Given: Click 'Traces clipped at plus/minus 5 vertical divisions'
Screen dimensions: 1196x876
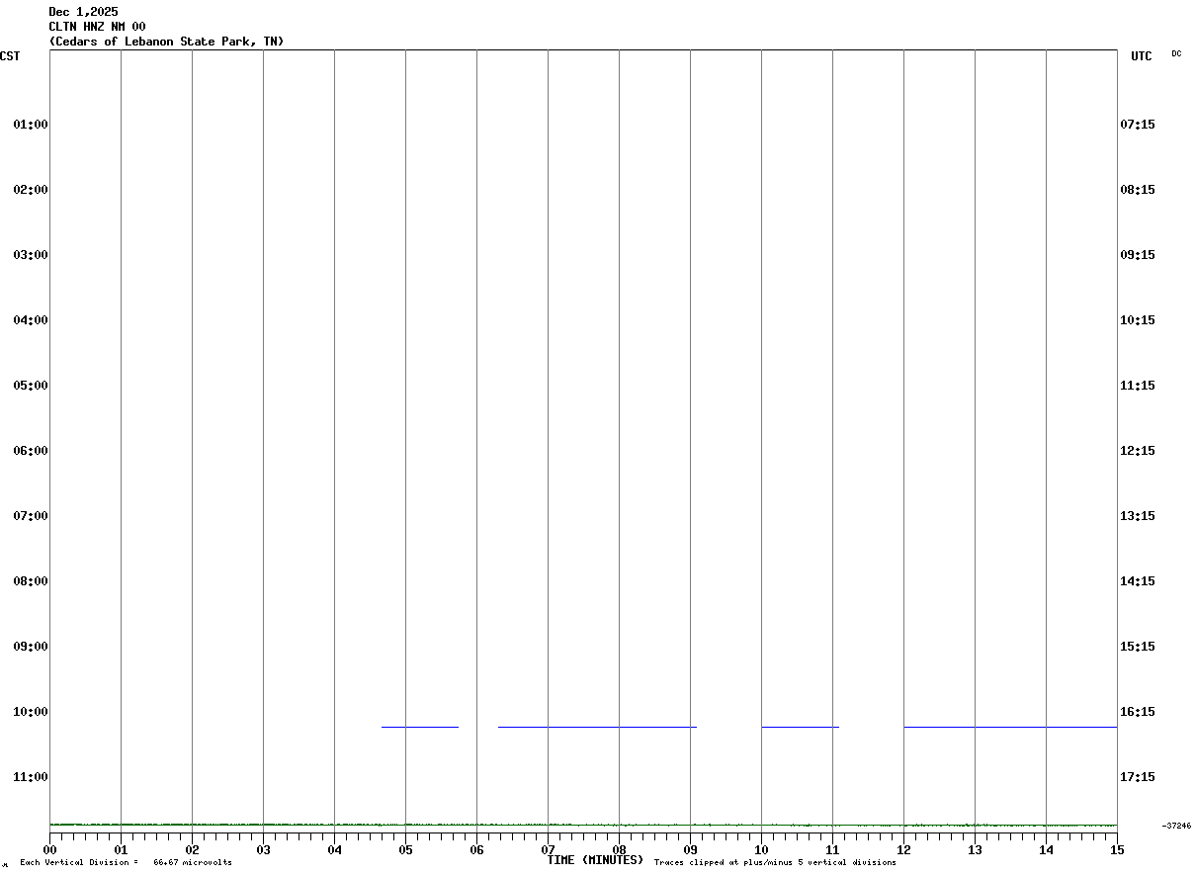Looking at the screenshot, I should click(775, 863).
